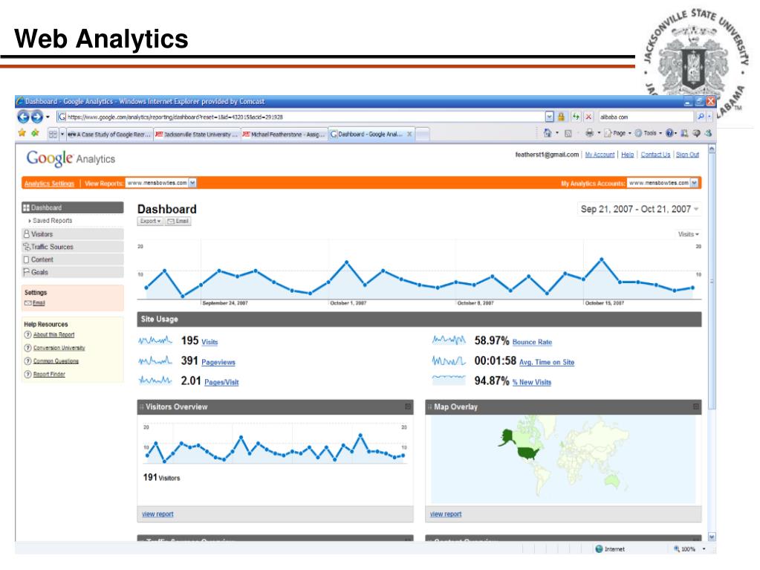The image size is (760, 570).
Task: Open the IE Page menu
Action: coord(617,133)
